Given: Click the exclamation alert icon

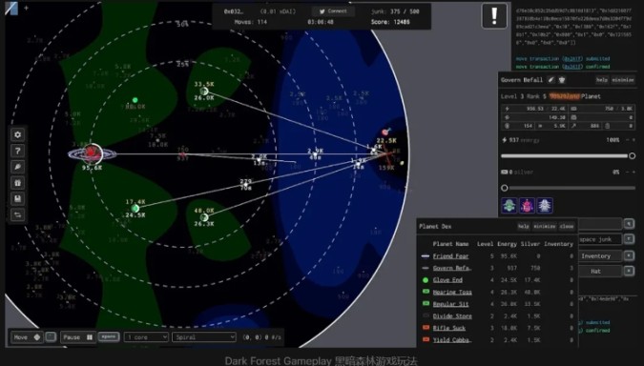Looking at the screenshot, I should 494,15.
